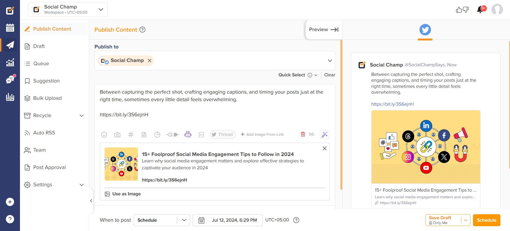The height and width of the screenshot is (231, 510).
Task: Expand the Recycle menu
Action: tap(82, 115)
